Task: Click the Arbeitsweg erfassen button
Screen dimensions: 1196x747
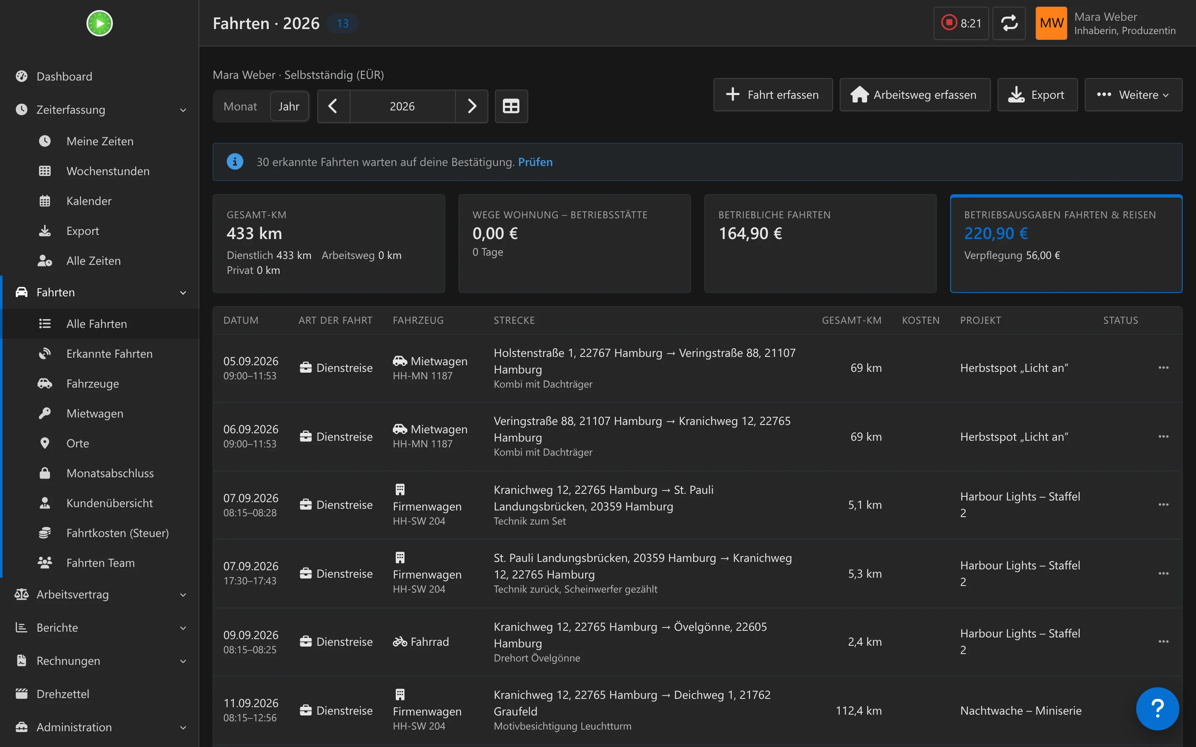Action: pyautogui.click(x=914, y=95)
